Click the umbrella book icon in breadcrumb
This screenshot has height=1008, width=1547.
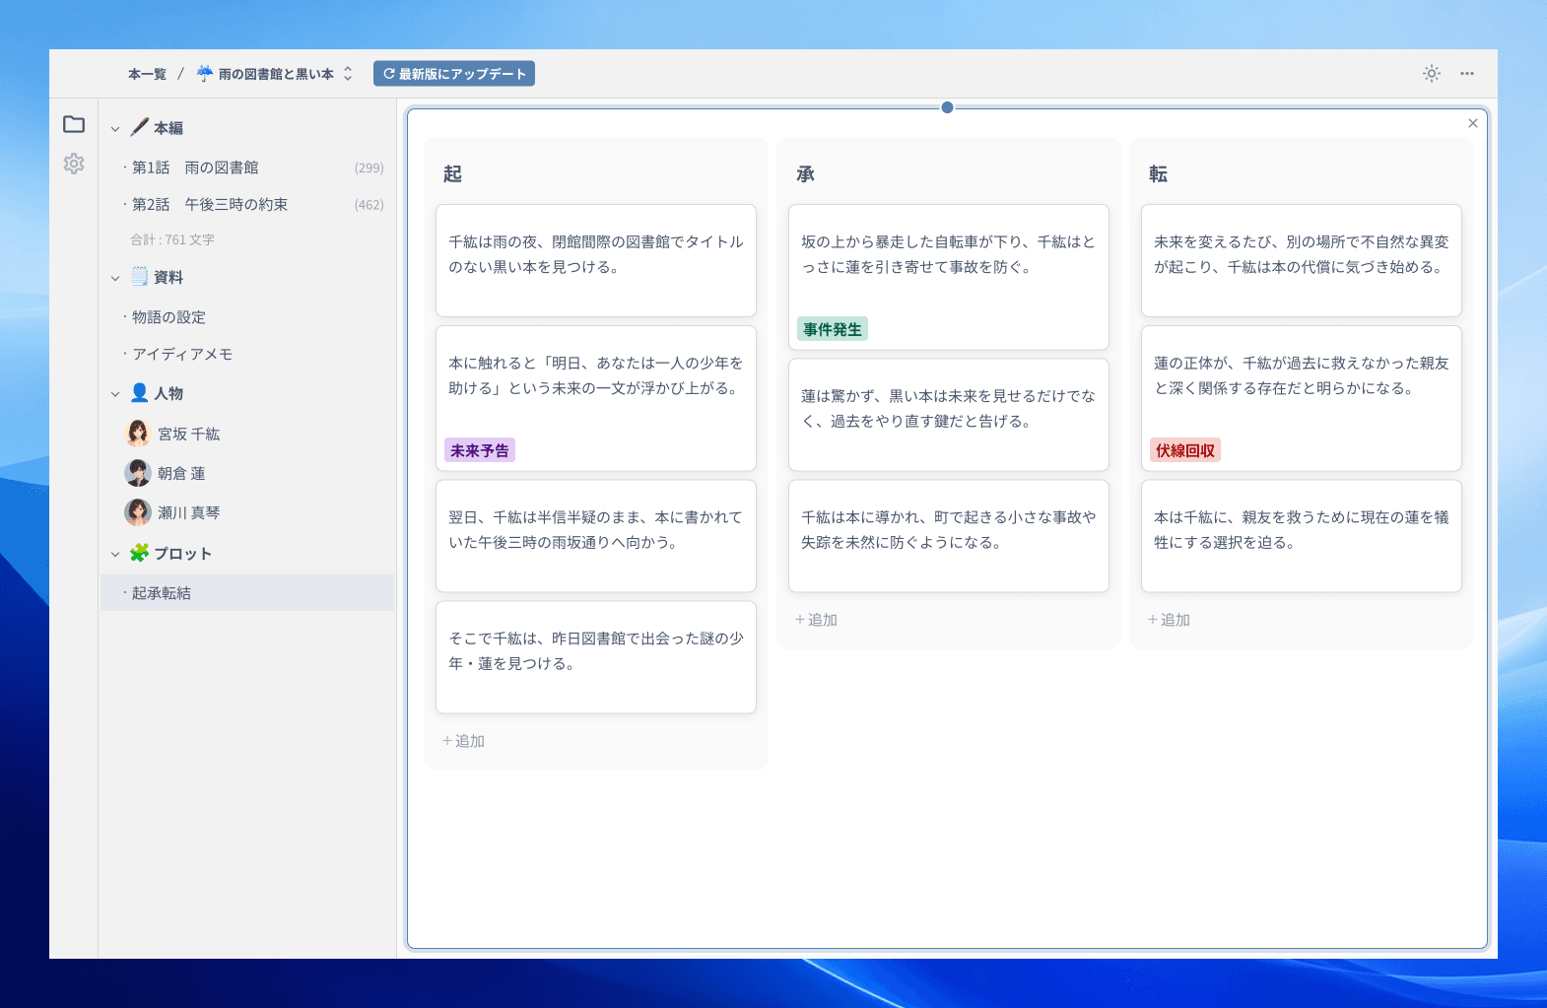point(205,74)
